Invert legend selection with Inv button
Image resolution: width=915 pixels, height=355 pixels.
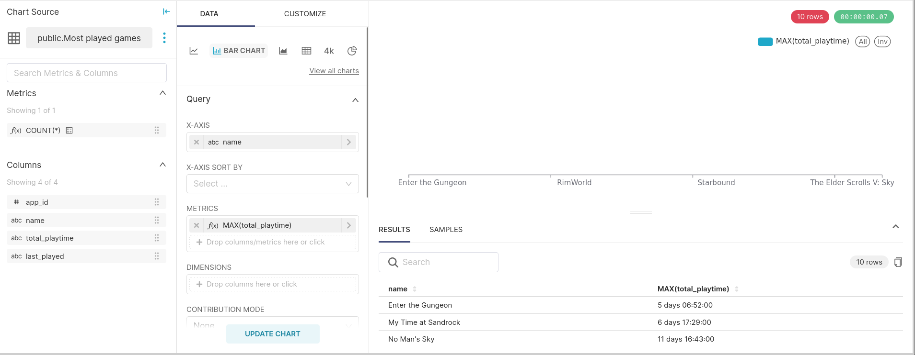[882, 42]
